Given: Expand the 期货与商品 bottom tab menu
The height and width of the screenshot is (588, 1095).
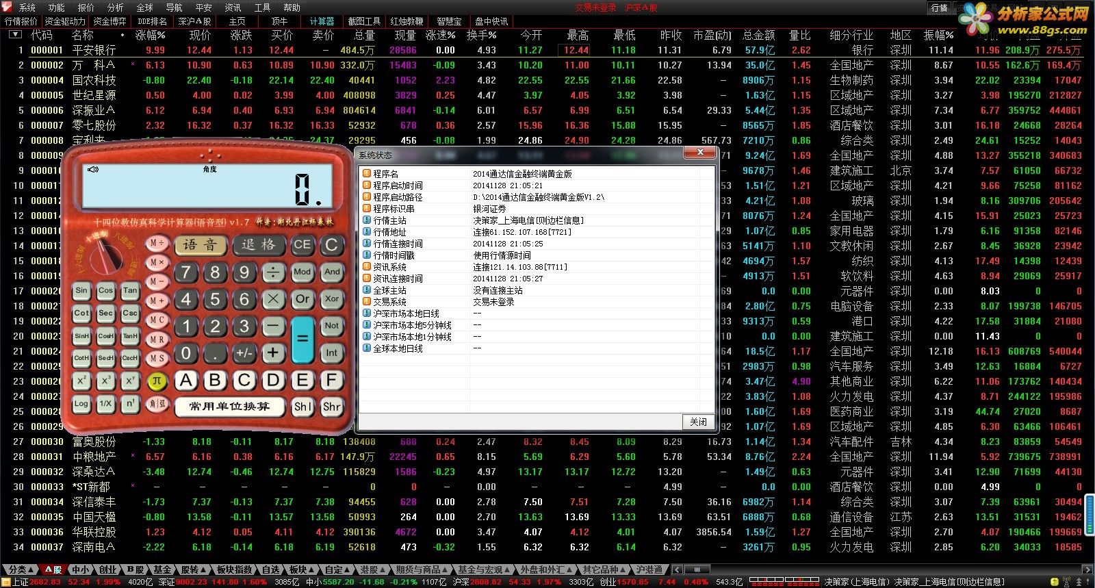Looking at the screenshot, I should coord(421,570).
